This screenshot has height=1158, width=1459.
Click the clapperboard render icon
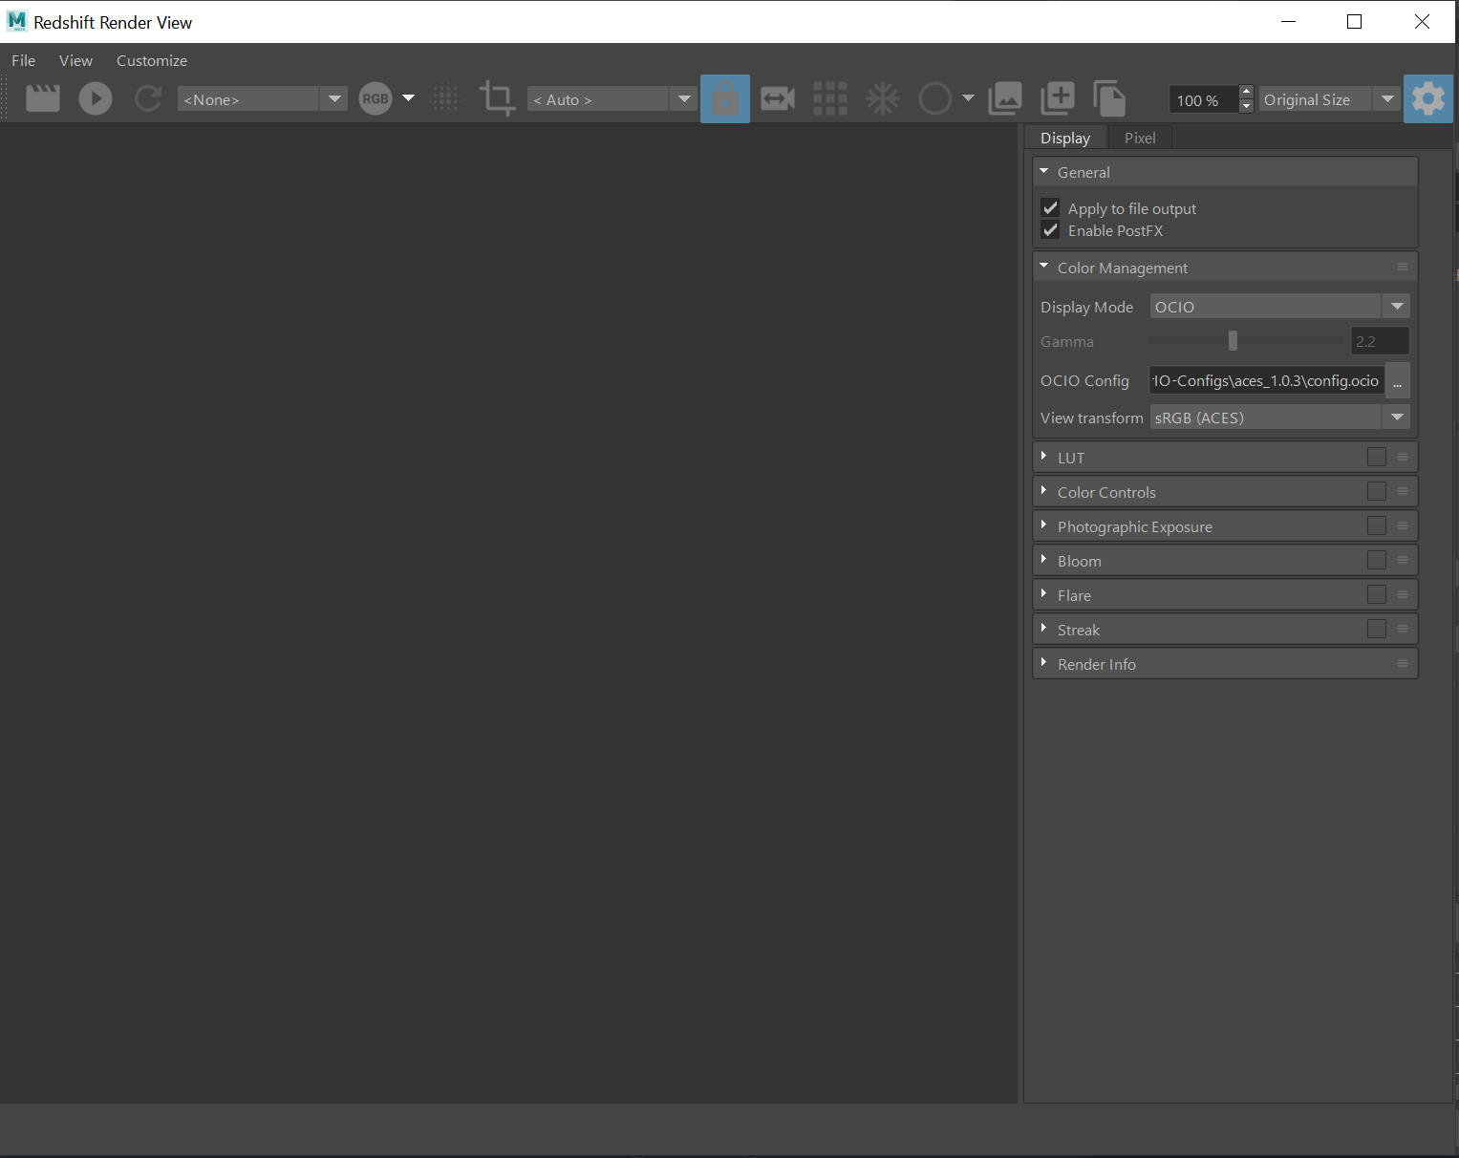pyautogui.click(x=43, y=98)
